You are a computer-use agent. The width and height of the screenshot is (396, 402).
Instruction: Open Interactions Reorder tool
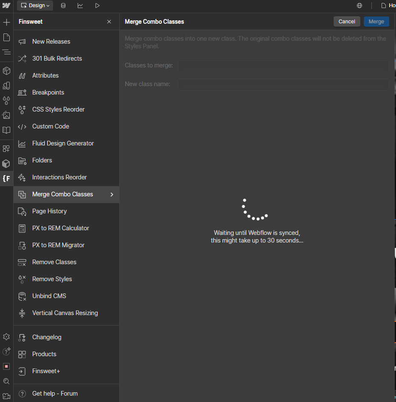click(66, 177)
